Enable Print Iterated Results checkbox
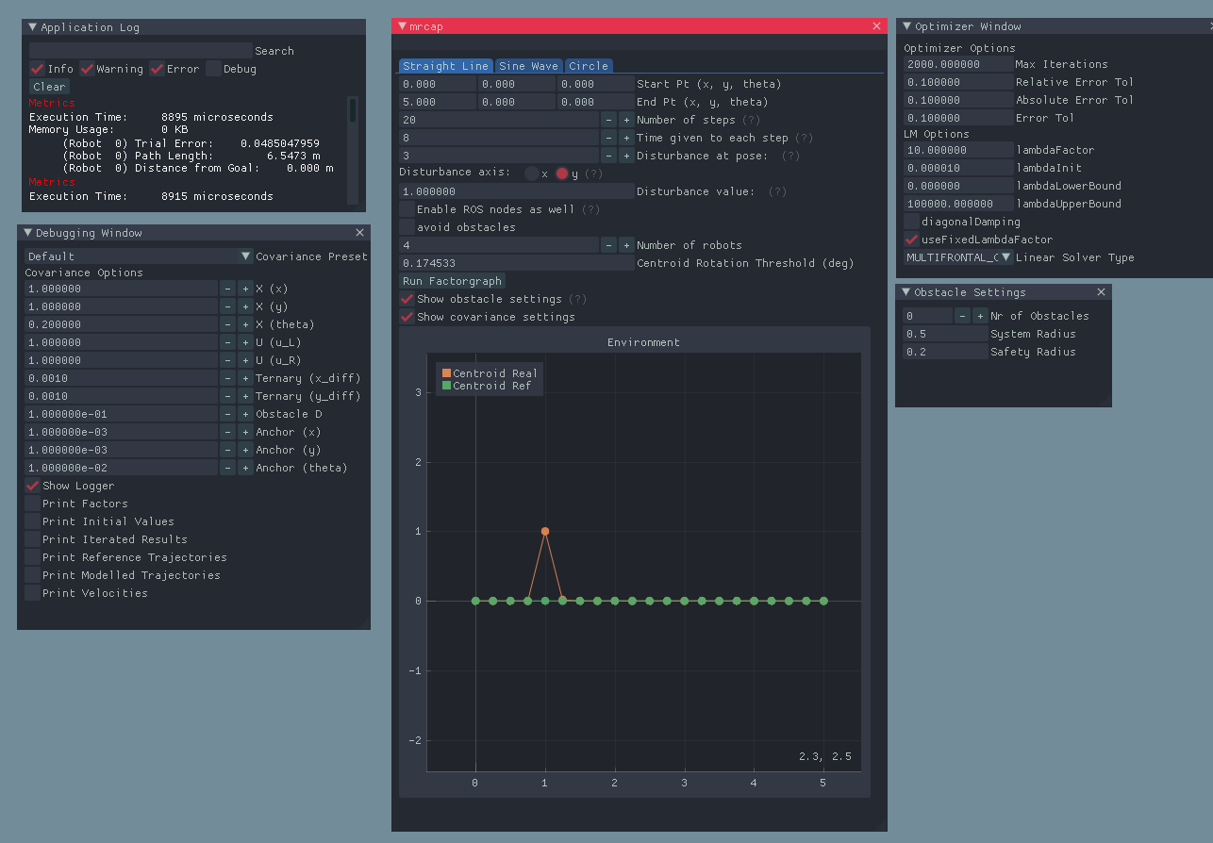 [x=32, y=539]
